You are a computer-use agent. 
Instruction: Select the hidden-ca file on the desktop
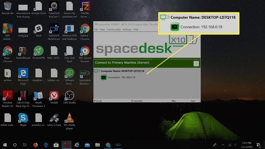(x=54, y=75)
